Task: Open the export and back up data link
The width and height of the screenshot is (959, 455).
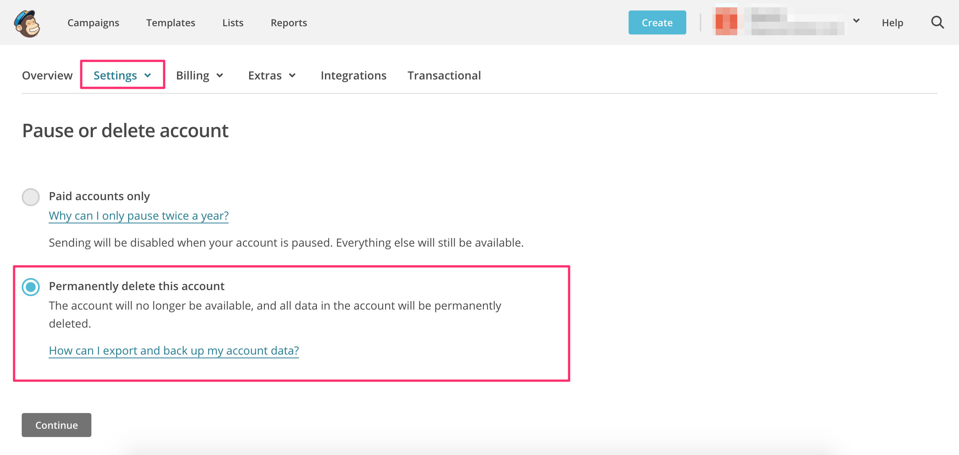Action: click(x=174, y=351)
